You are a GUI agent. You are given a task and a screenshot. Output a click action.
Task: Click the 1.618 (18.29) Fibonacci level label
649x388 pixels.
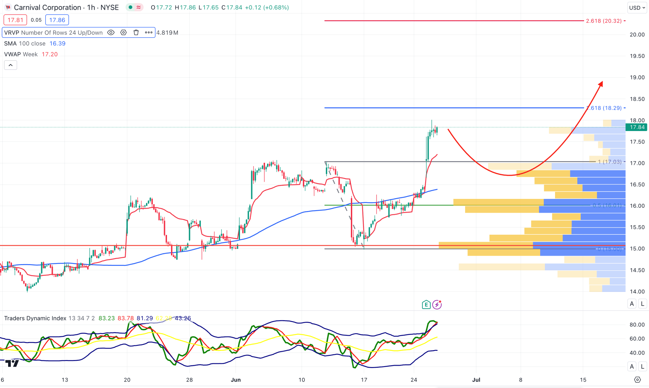pos(604,108)
